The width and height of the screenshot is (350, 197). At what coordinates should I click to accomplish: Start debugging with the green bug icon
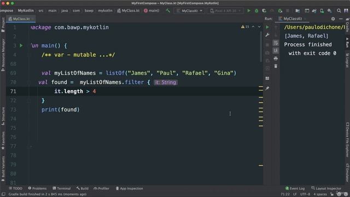(256, 10)
